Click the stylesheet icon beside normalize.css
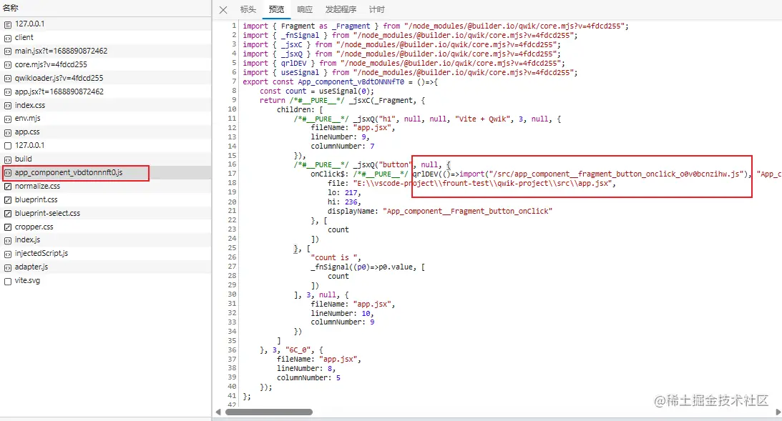The height and width of the screenshot is (421, 782). (x=7, y=187)
